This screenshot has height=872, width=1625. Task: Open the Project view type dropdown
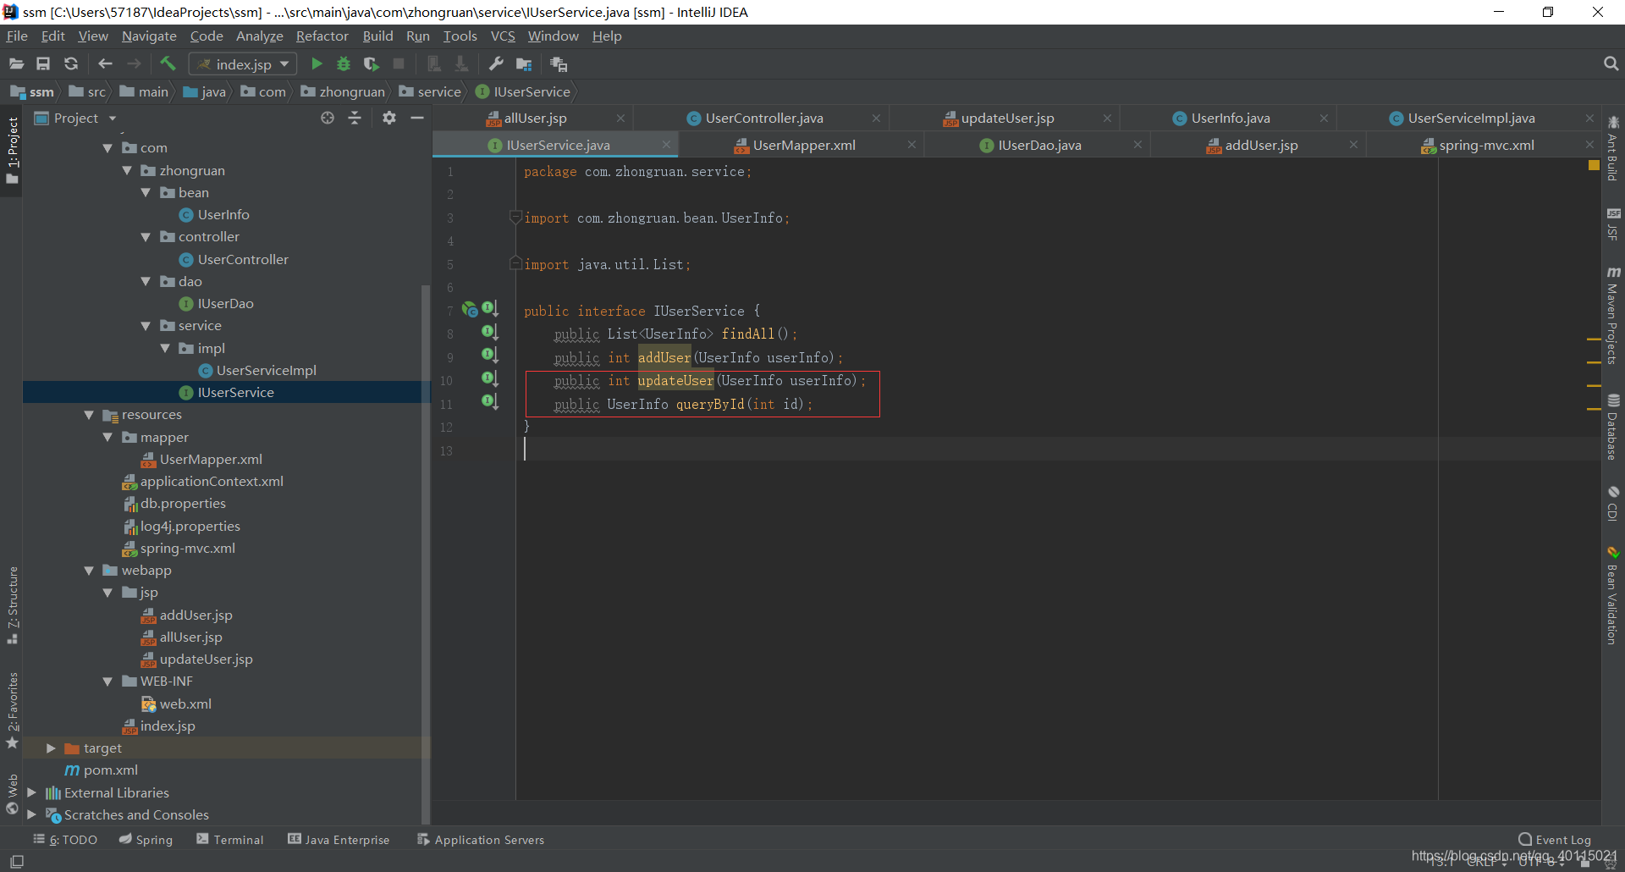pos(112,119)
